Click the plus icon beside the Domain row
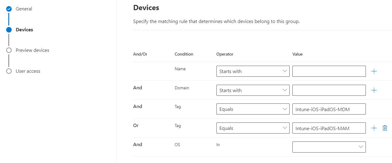 tap(374, 90)
